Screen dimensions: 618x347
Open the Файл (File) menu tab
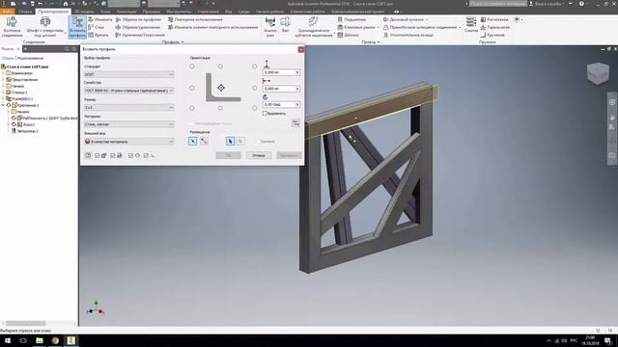(x=8, y=12)
